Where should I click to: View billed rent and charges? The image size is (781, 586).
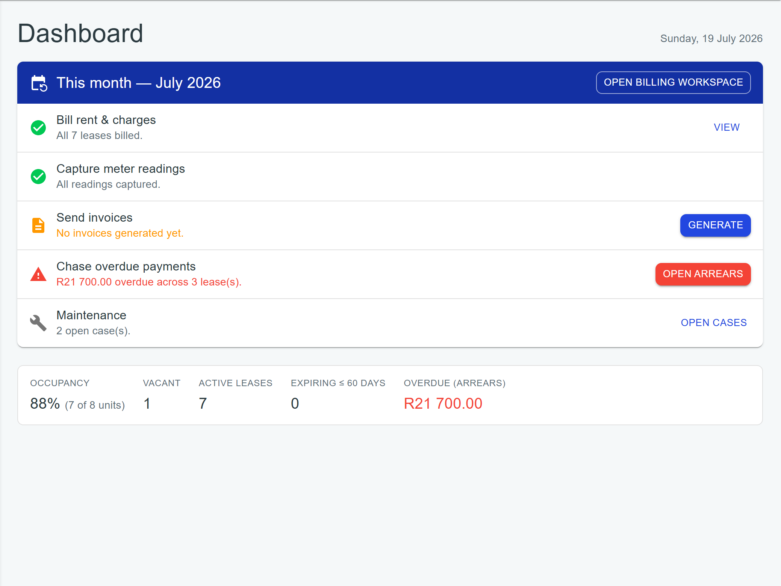pyautogui.click(x=727, y=128)
